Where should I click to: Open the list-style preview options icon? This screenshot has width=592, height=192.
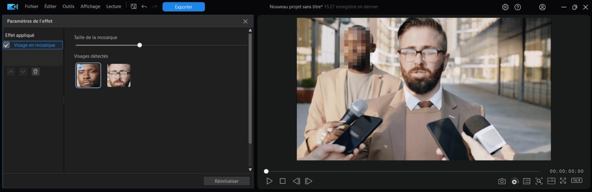point(526,181)
